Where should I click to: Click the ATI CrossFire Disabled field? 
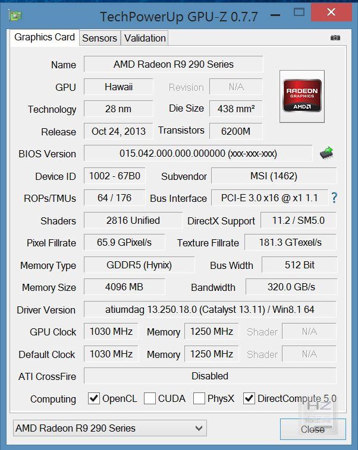210,376
